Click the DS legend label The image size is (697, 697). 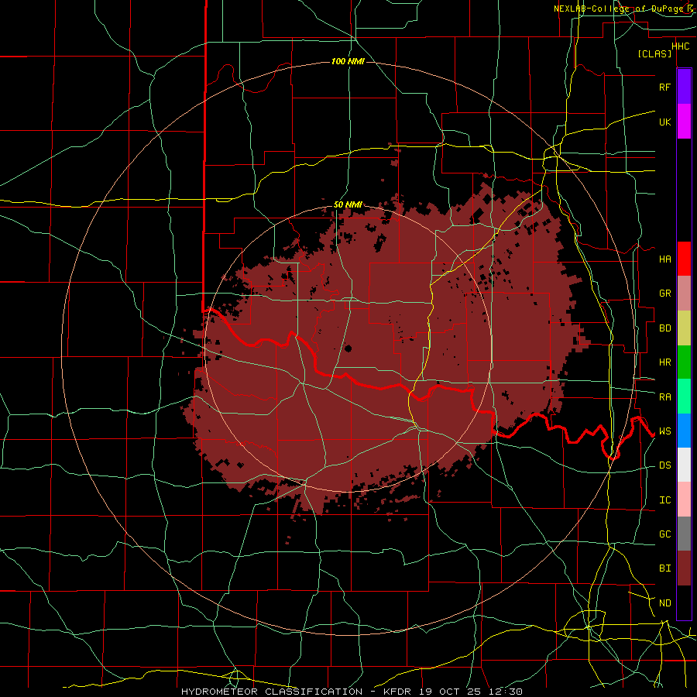(664, 465)
